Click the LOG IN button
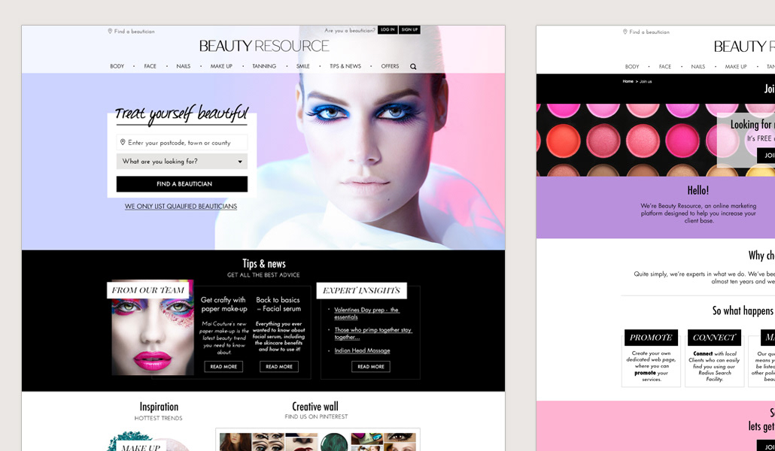Image resolution: width=775 pixels, height=451 pixels. (x=387, y=29)
